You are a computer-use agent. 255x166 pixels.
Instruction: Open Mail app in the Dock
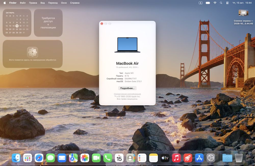point(62,158)
